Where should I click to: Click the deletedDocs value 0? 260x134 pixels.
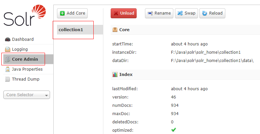tap(172, 122)
